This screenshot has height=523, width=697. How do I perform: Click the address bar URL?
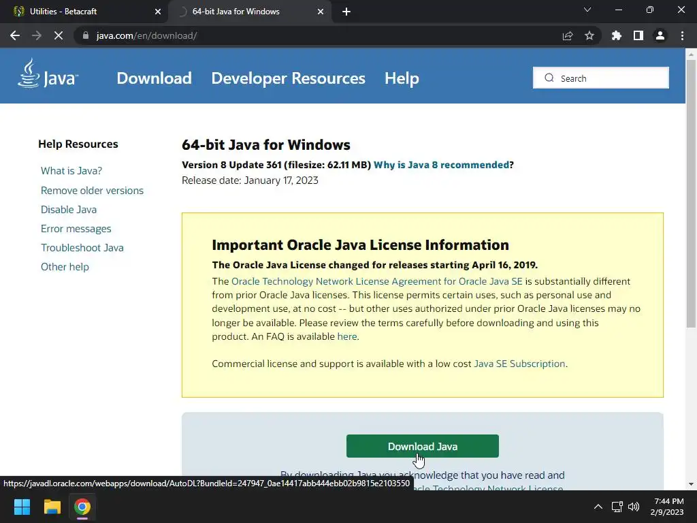[x=147, y=35]
